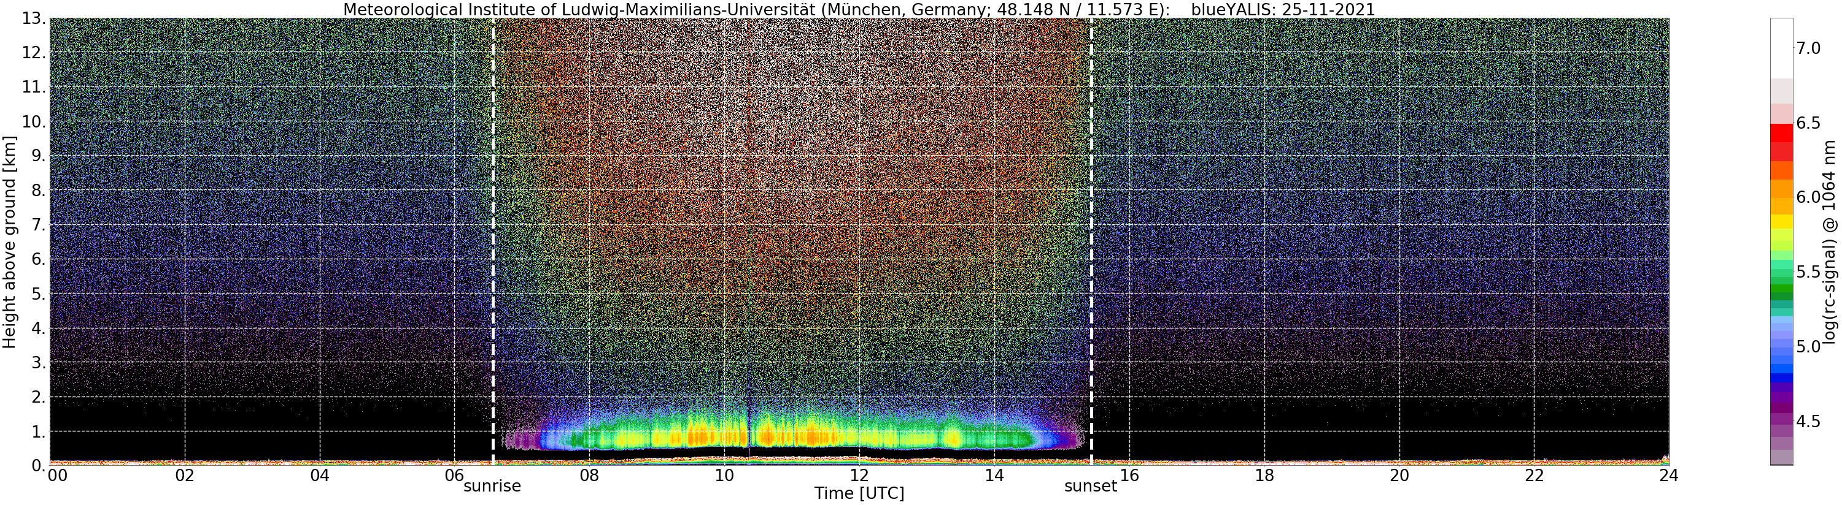Click the dashed white sunset marker line
Image resolution: width=1842 pixels, height=505 pixels.
(x=1091, y=241)
